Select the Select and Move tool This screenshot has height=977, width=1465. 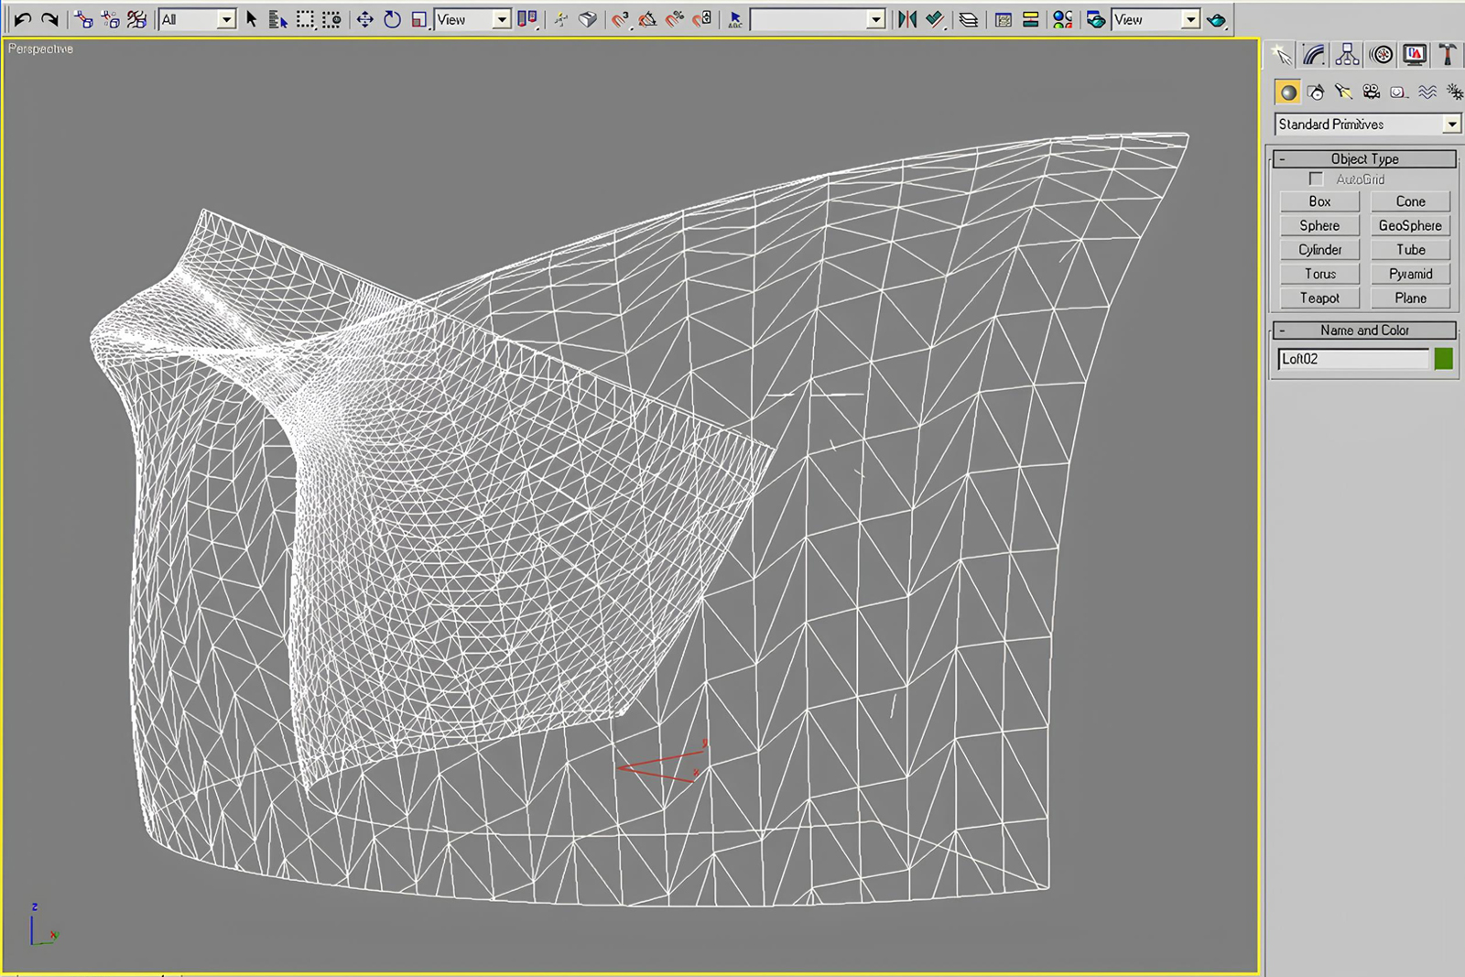tap(364, 19)
